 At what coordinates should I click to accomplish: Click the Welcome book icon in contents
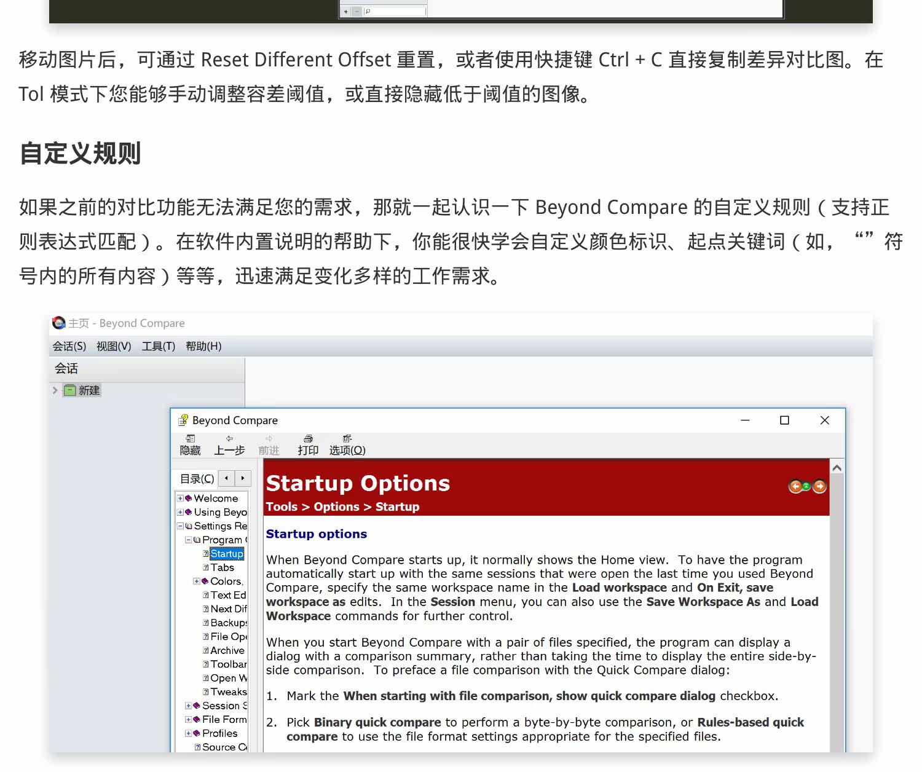coord(189,498)
